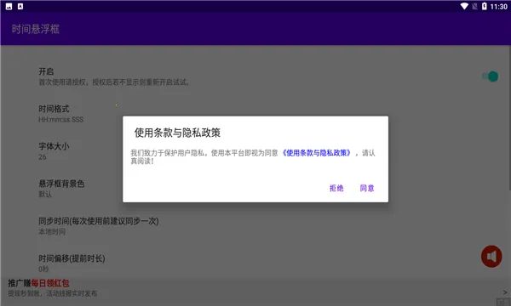Click the vertical scrollbar on the right edge

(x=509, y=117)
